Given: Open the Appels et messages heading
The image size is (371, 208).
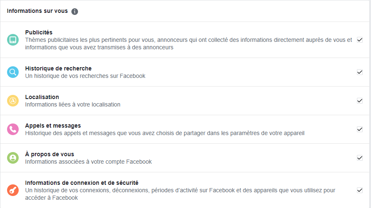Looking at the screenshot, I should tap(53, 126).
